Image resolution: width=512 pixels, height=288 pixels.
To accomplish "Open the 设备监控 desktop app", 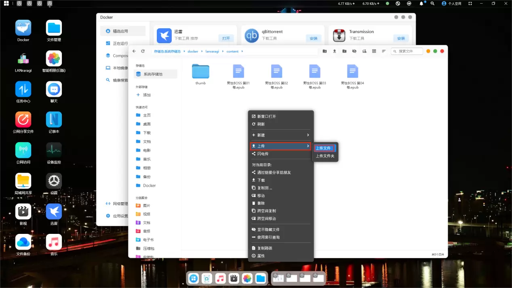I will (x=54, y=150).
